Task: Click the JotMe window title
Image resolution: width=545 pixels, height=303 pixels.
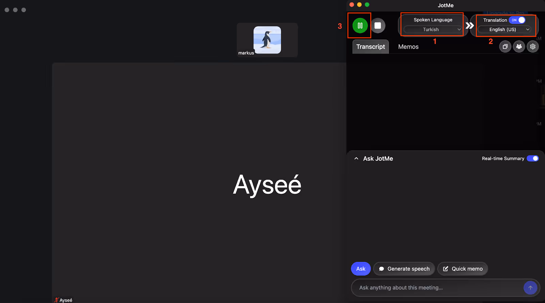Action: click(x=446, y=5)
